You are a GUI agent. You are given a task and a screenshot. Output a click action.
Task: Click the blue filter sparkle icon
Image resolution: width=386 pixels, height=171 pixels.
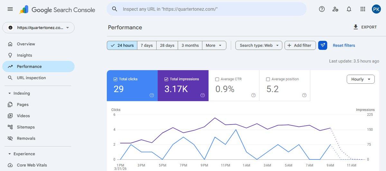pyautogui.click(x=323, y=45)
